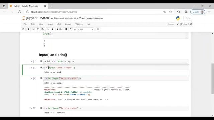This screenshot has height=120, width=214.
Task: Copy selected cells icon in the toolbar
Action: [x=38, y=29]
